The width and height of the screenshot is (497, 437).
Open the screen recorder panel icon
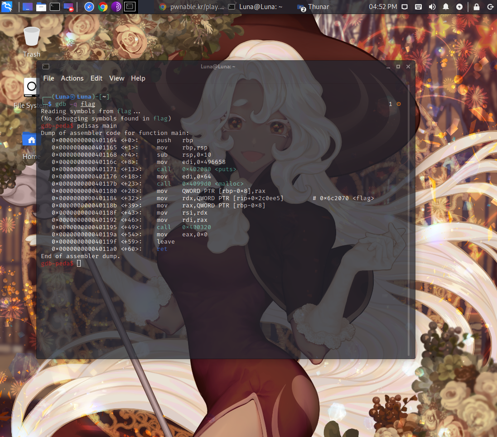tap(68, 7)
